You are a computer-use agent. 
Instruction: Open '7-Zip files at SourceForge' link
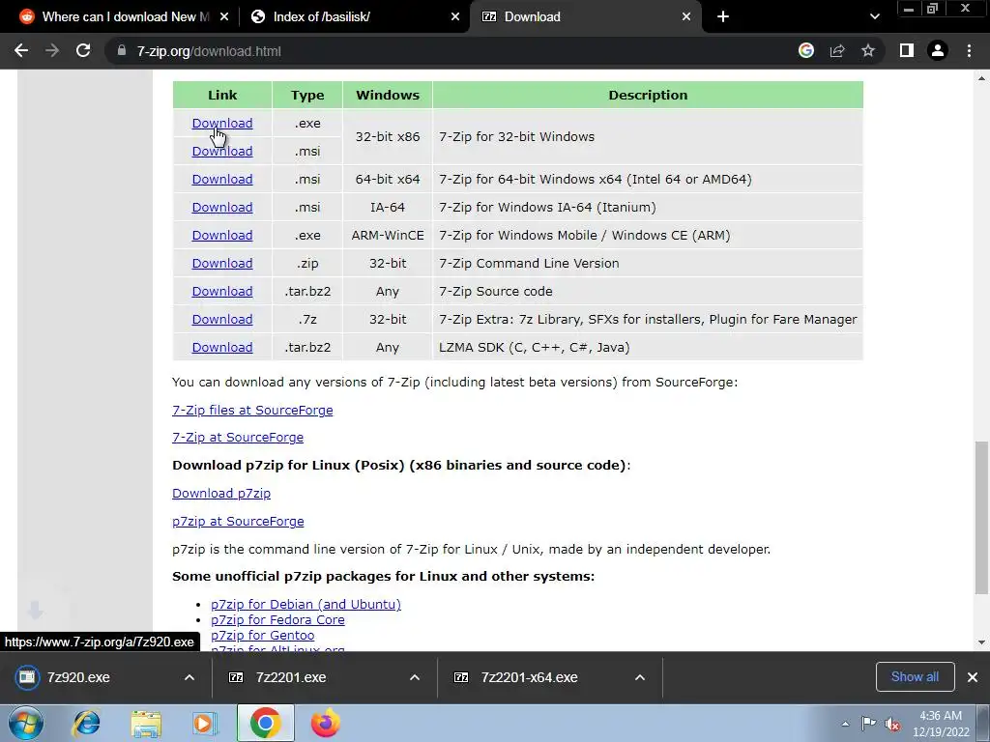[x=252, y=410]
